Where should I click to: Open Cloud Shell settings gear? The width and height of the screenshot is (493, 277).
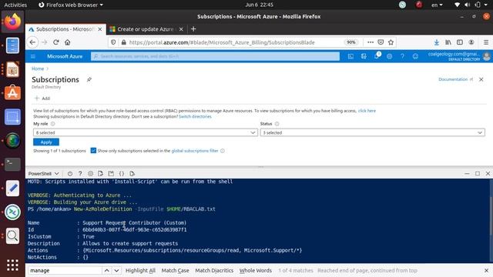click(x=91, y=174)
